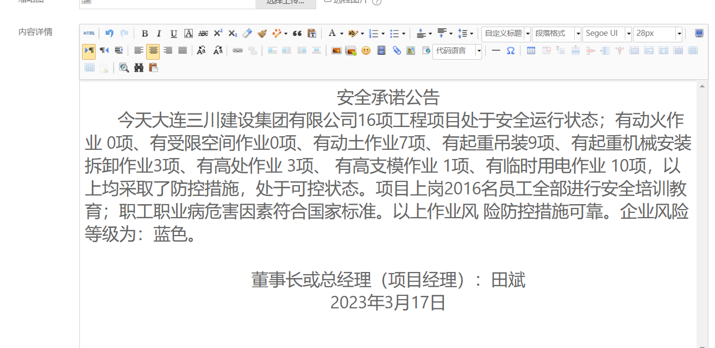Insert a horizontal rule
Image resolution: width=715 pixels, height=348 pixels.
[496, 50]
